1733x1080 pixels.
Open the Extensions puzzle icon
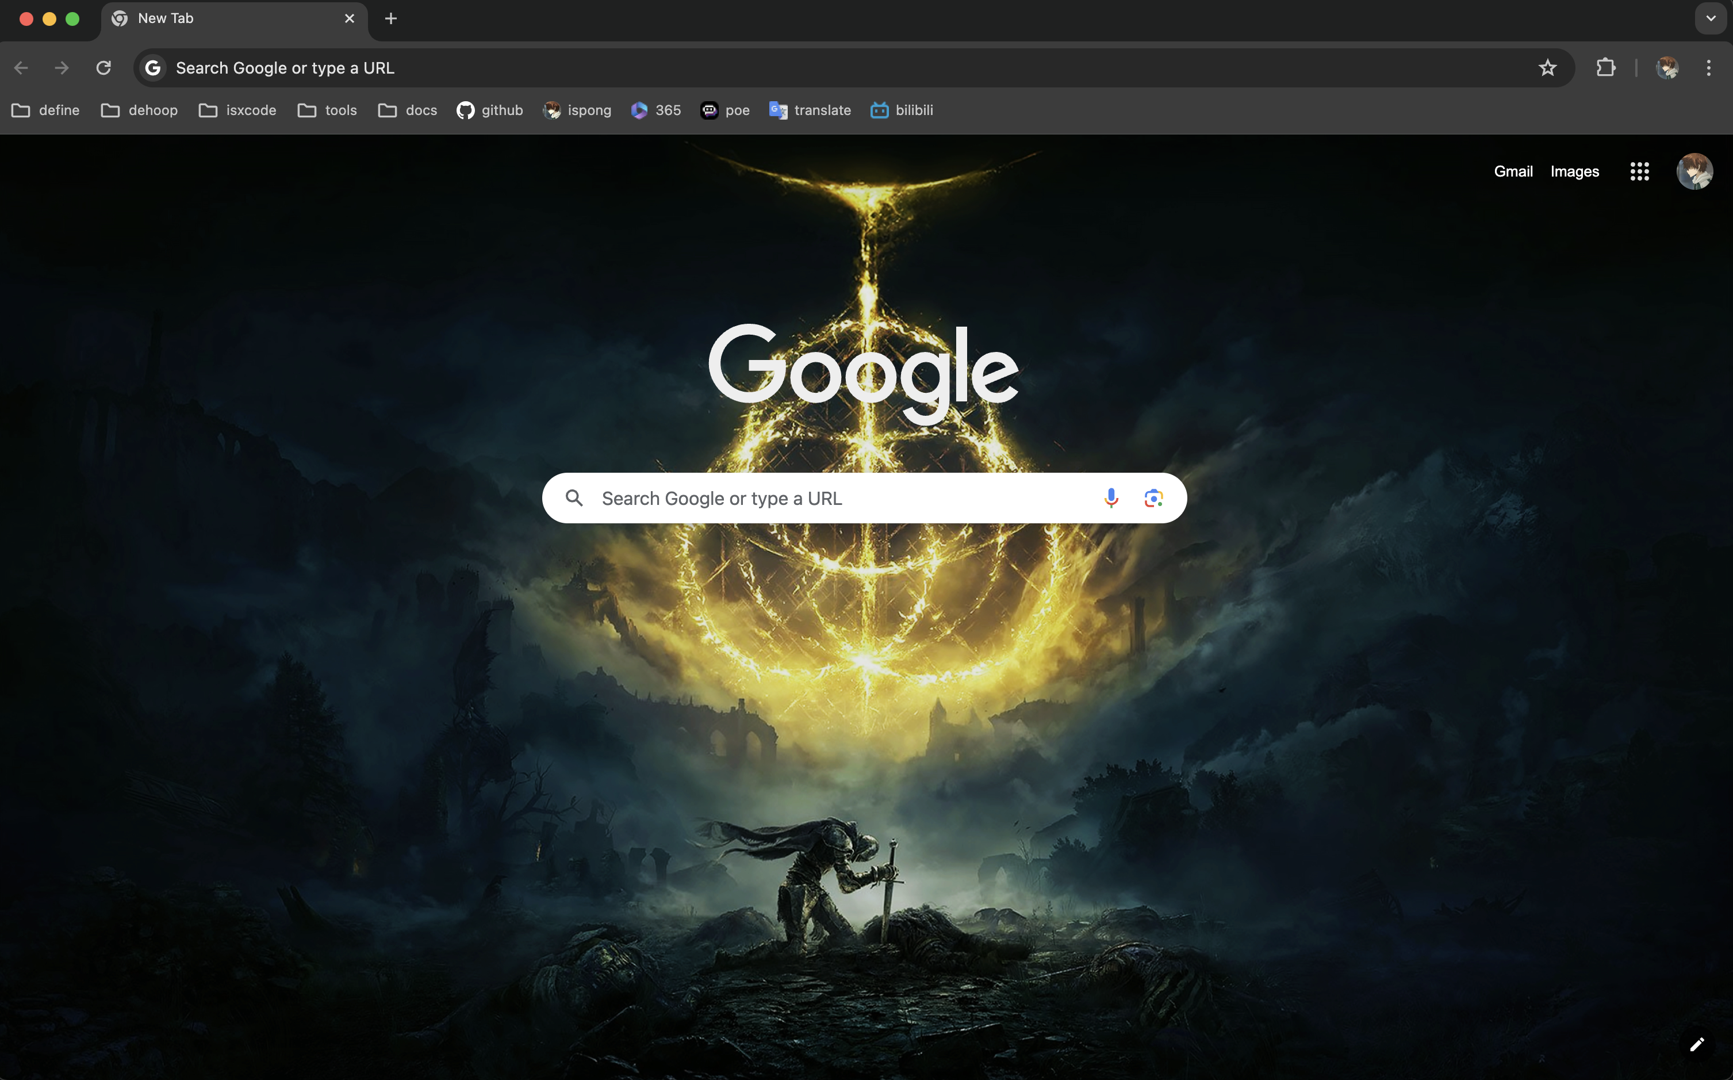1606,68
